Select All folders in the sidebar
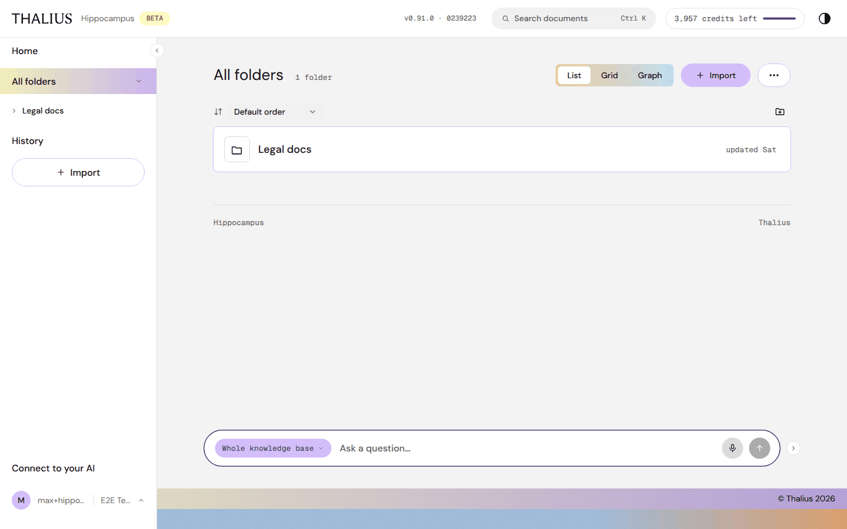The width and height of the screenshot is (847, 529). [x=78, y=81]
